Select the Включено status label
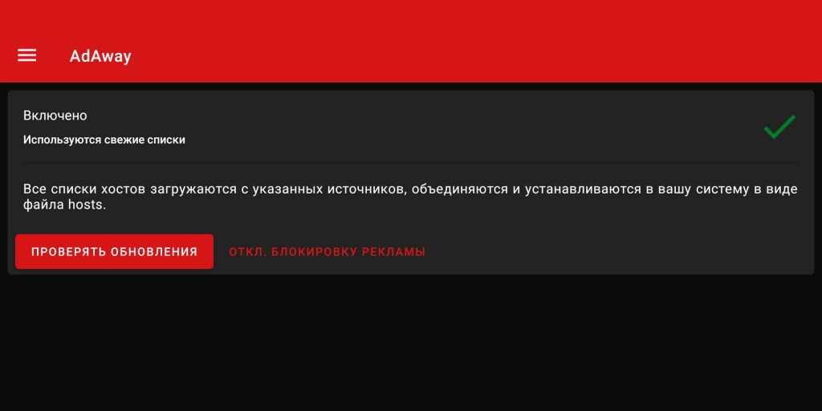The width and height of the screenshot is (822, 411). [x=55, y=116]
